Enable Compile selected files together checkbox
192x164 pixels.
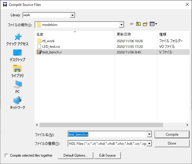(x=7, y=155)
